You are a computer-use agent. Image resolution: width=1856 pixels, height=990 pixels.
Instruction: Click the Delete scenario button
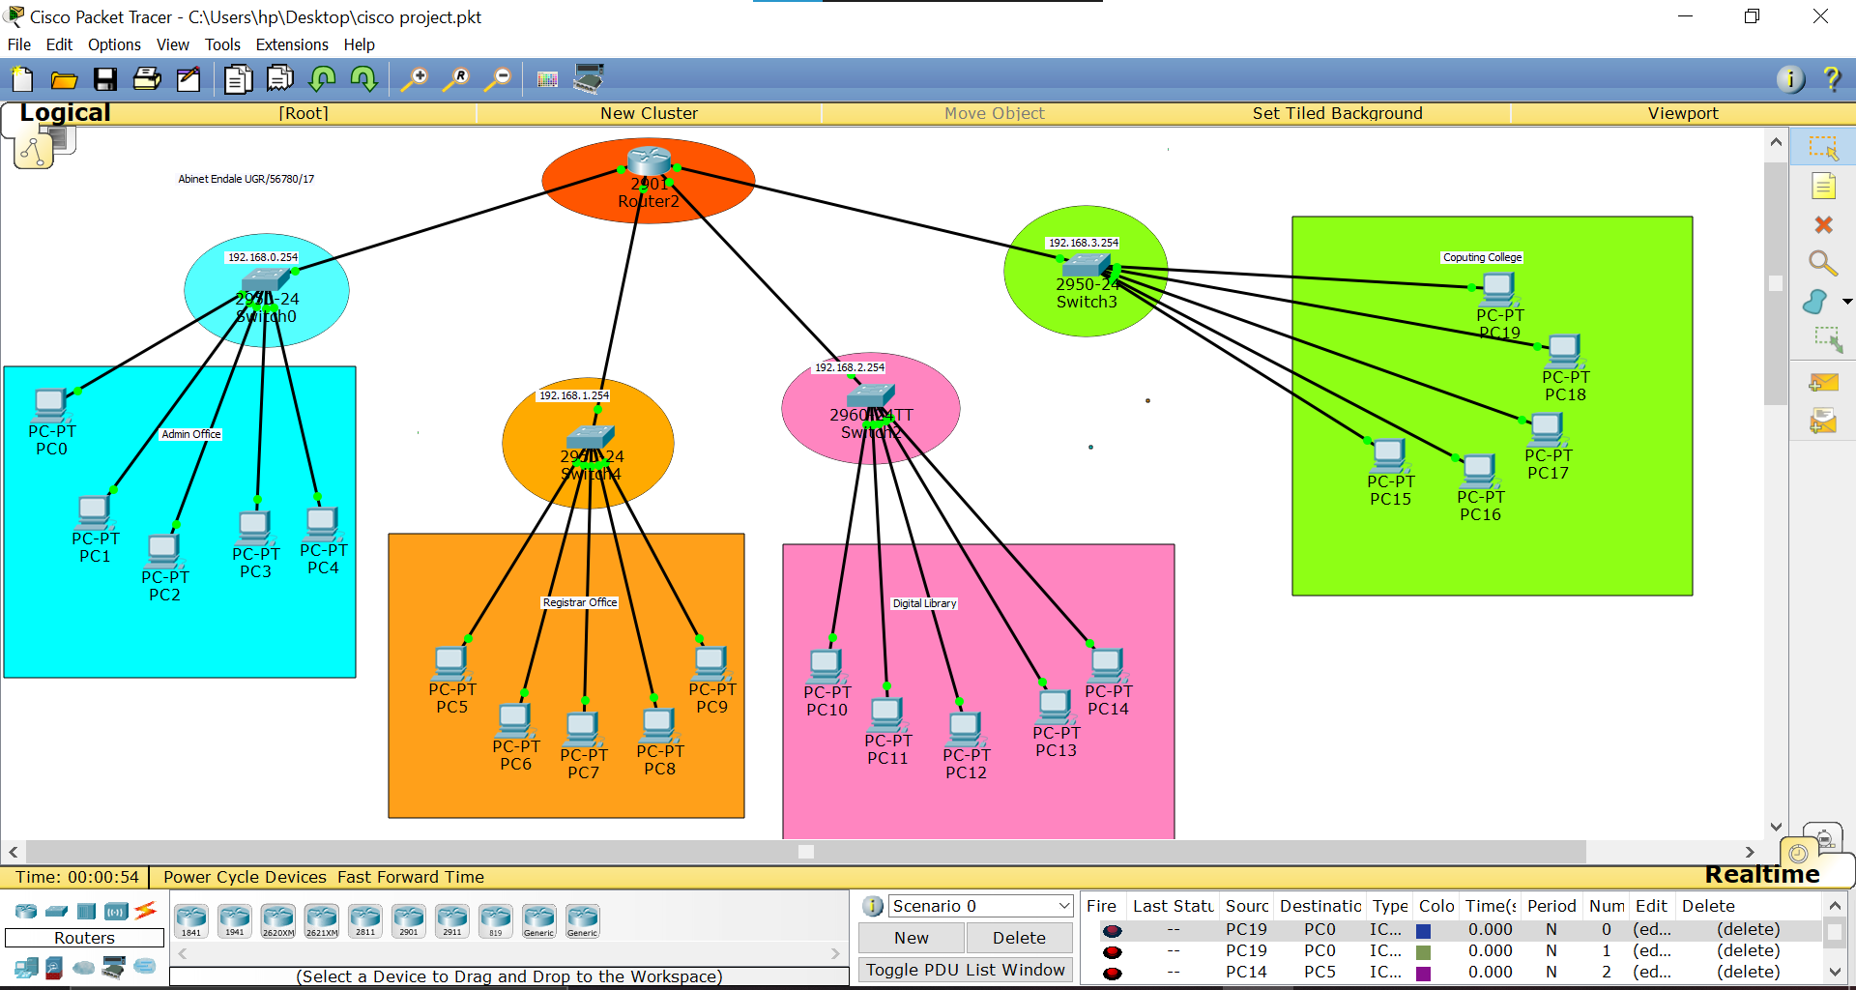click(x=1019, y=938)
